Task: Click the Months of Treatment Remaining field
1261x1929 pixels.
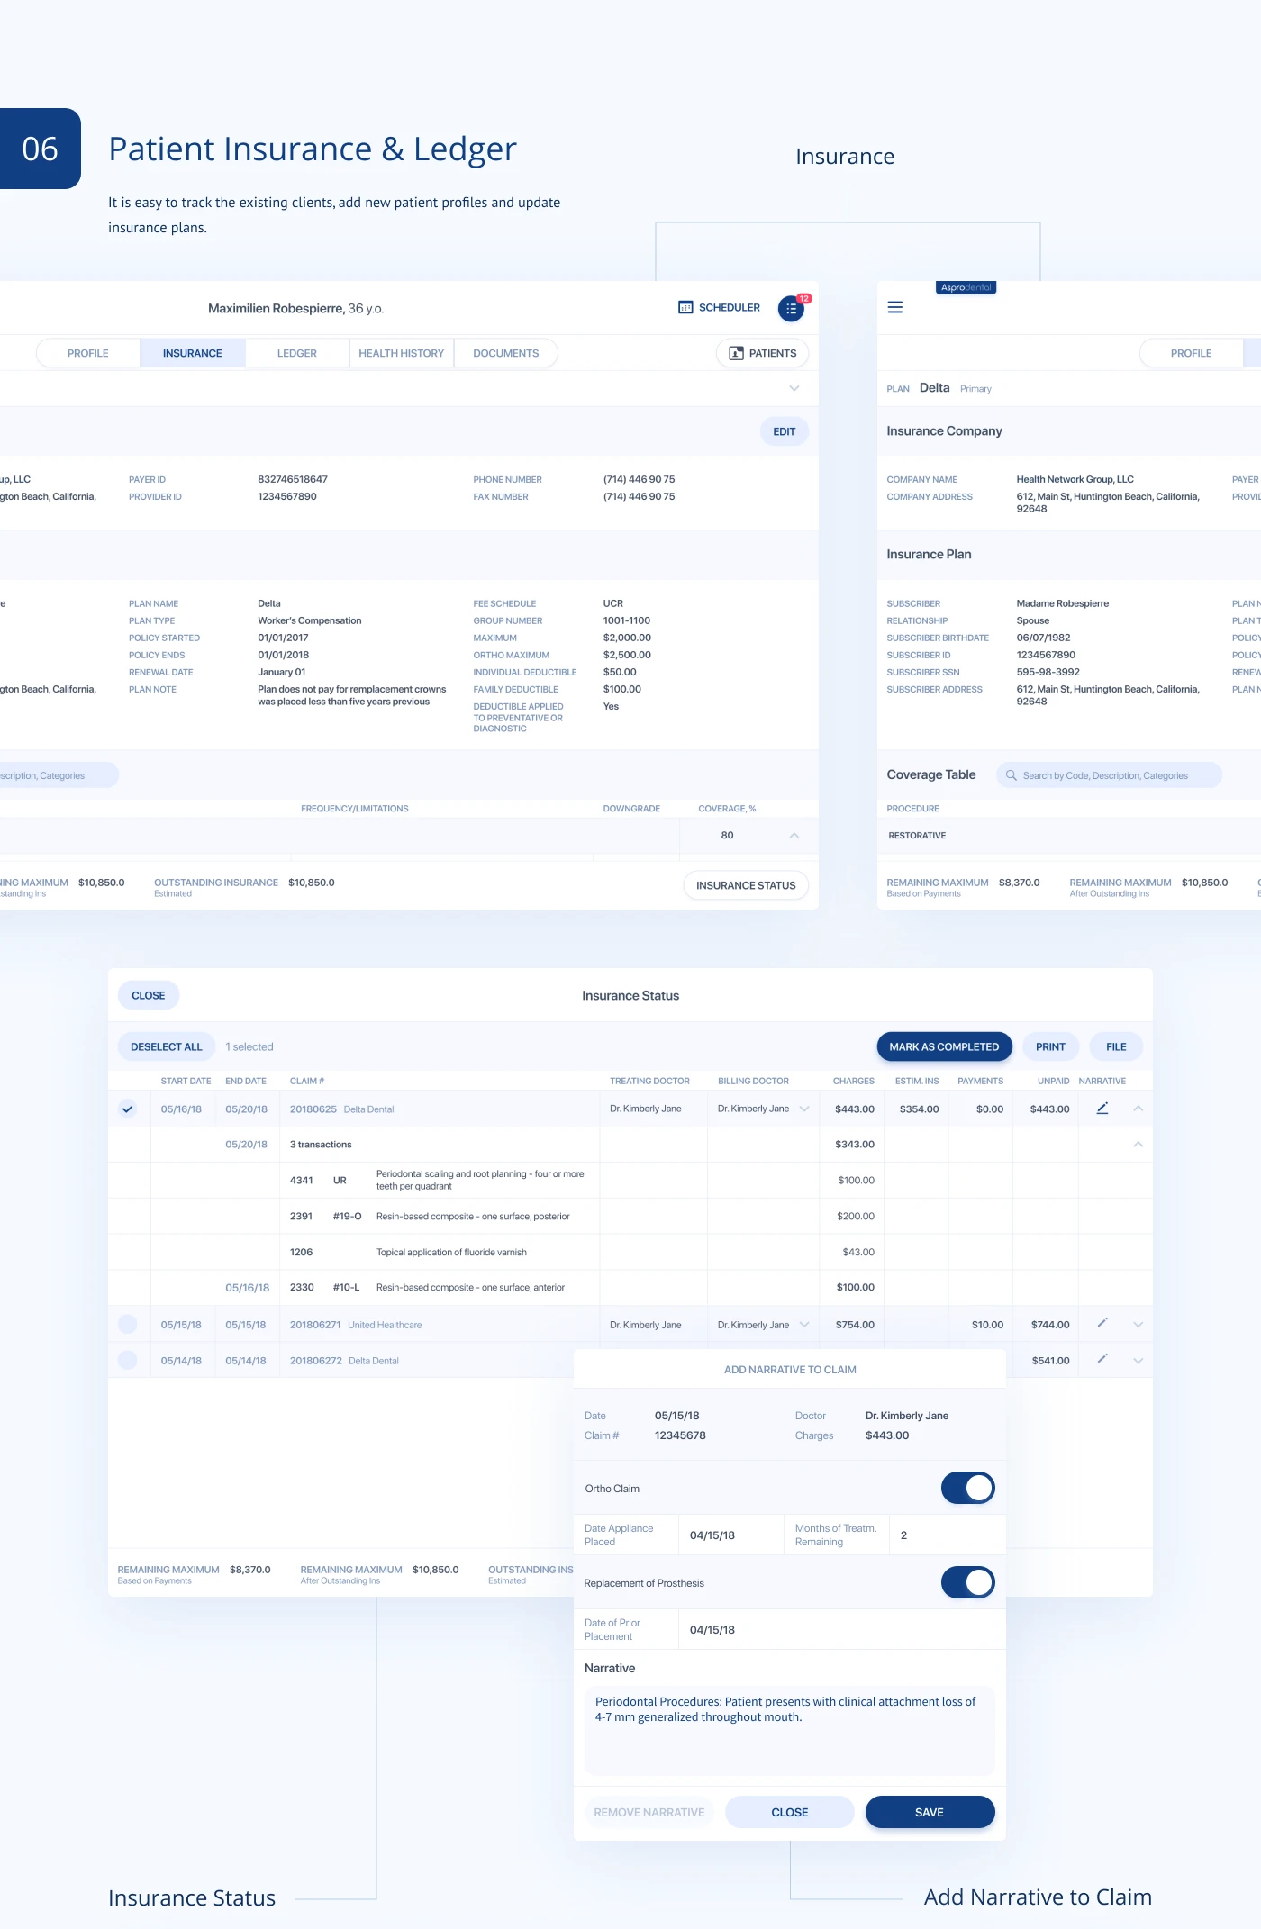Action: pyautogui.click(x=947, y=1535)
